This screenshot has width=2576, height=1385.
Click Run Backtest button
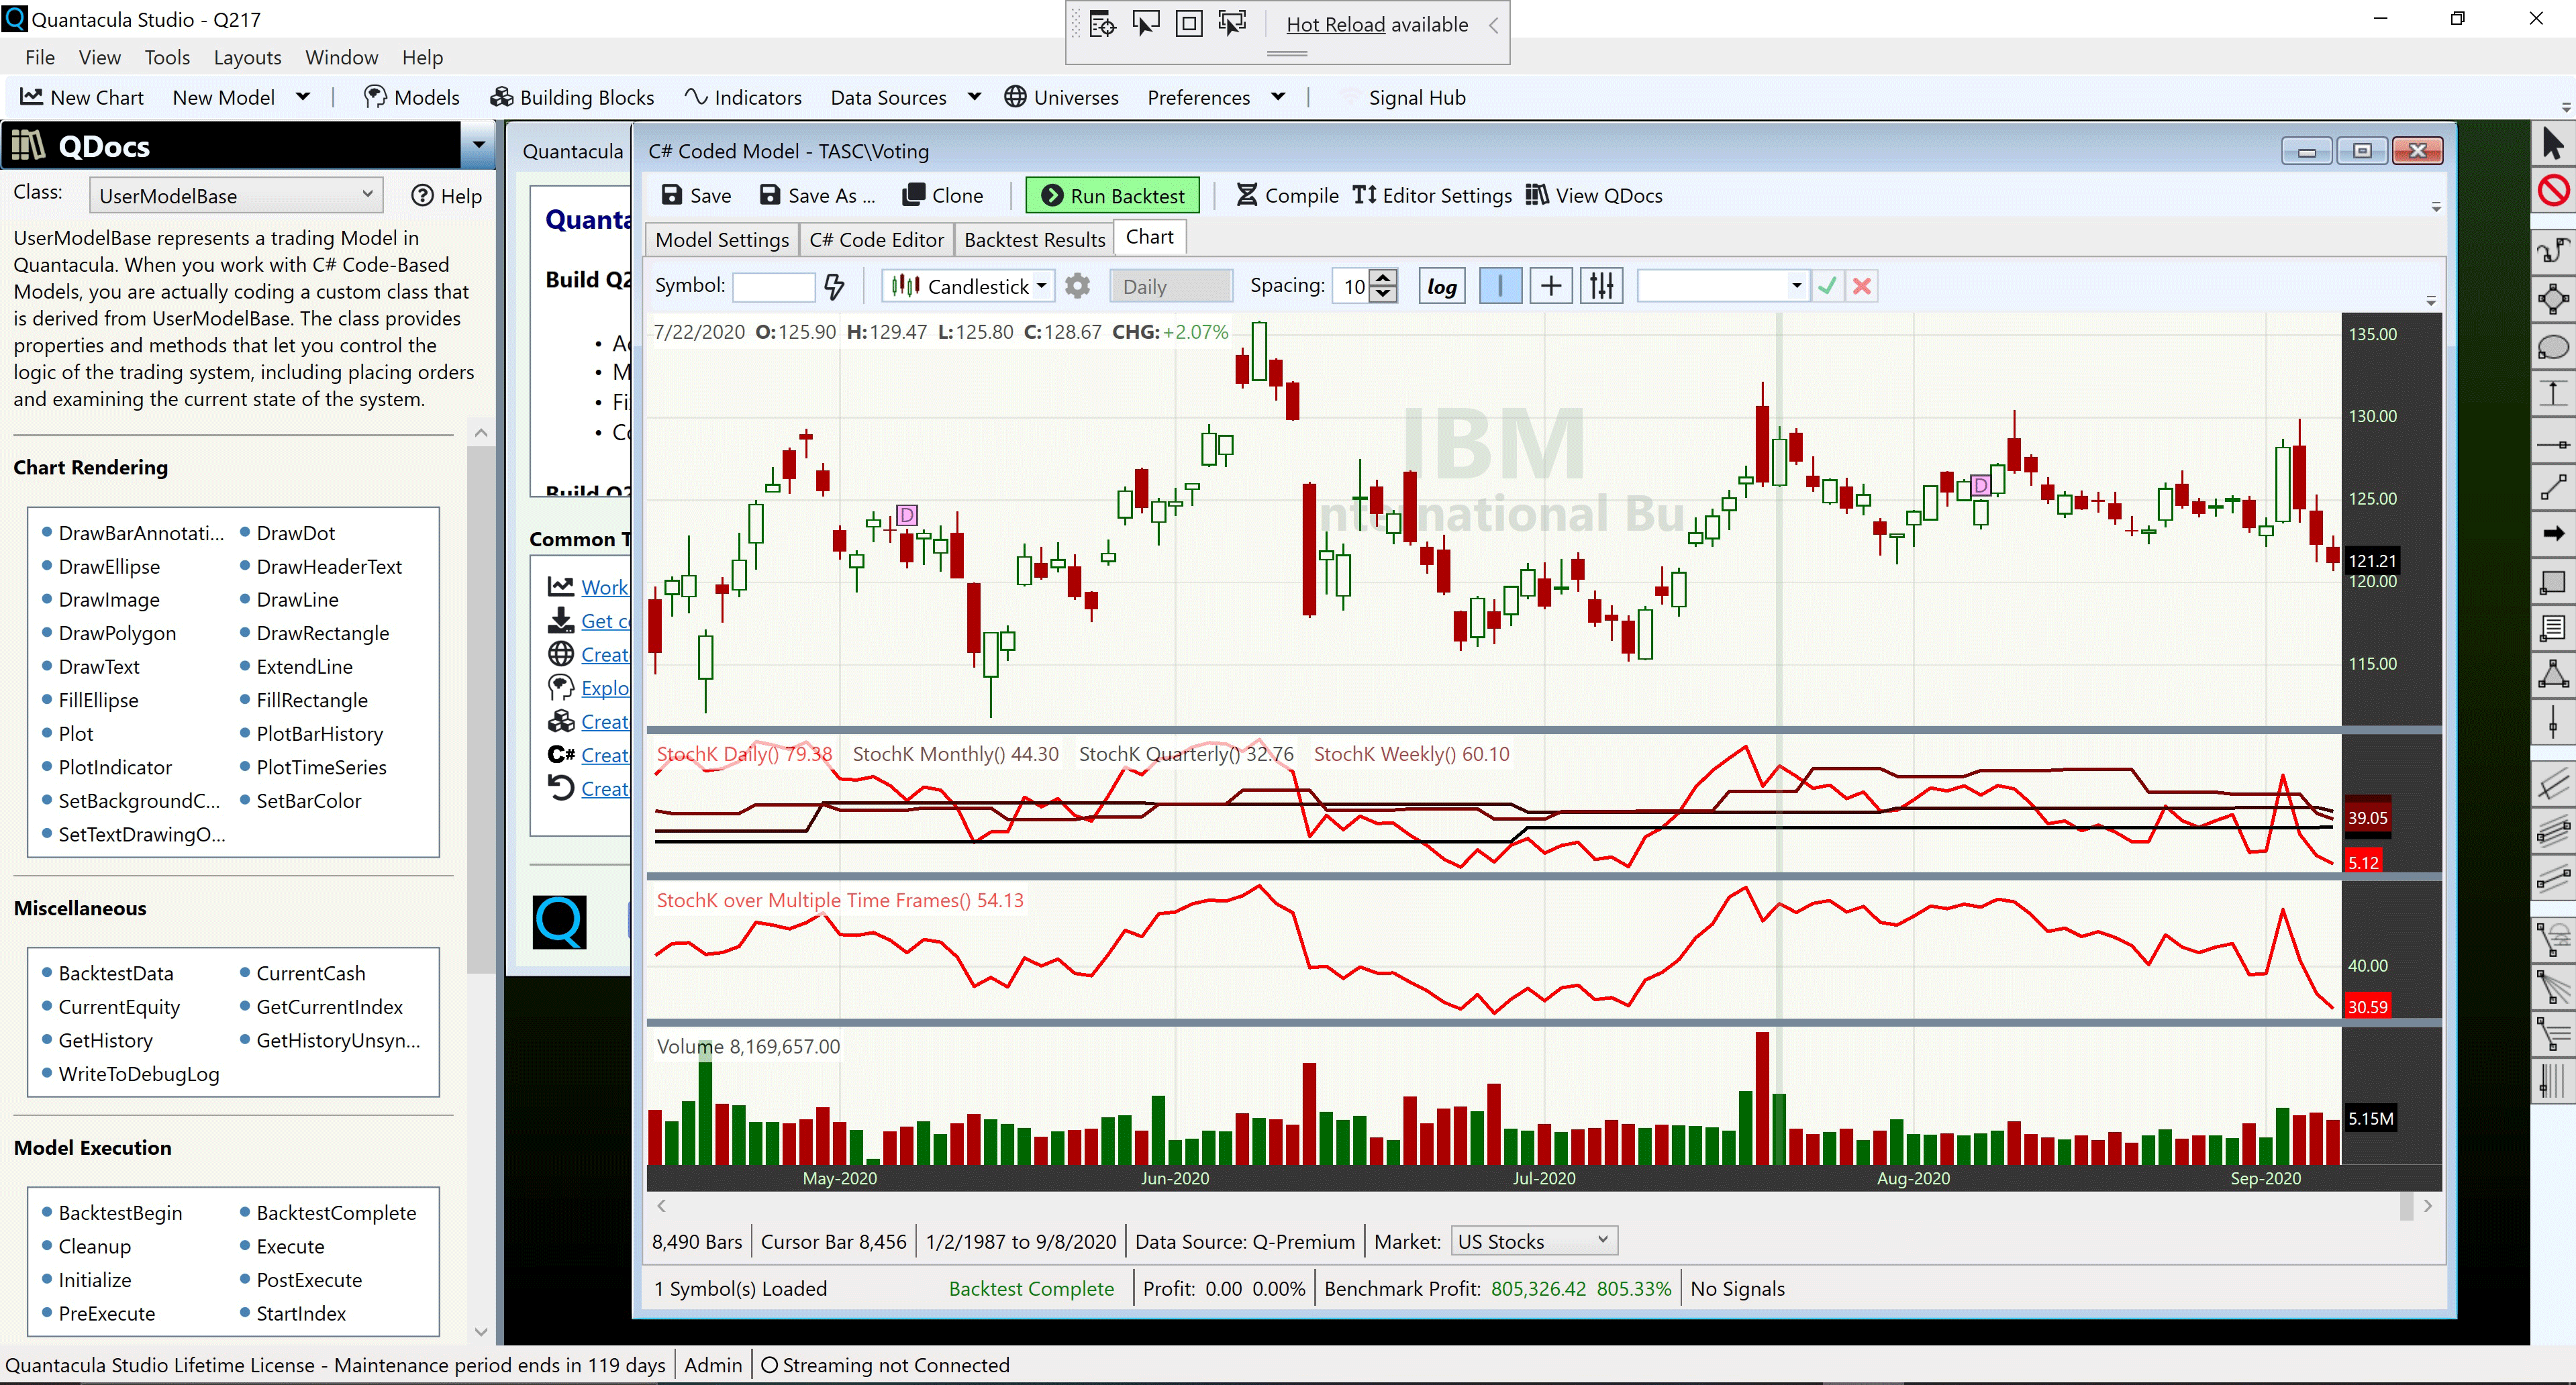[x=1112, y=196]
